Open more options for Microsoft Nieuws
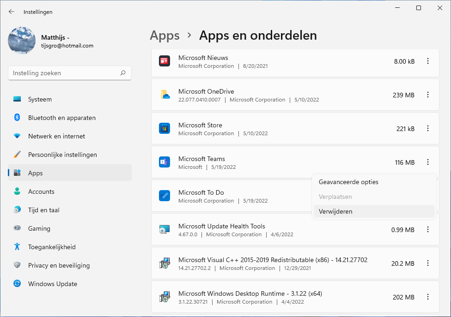451x317 pixels. [428, 61]
